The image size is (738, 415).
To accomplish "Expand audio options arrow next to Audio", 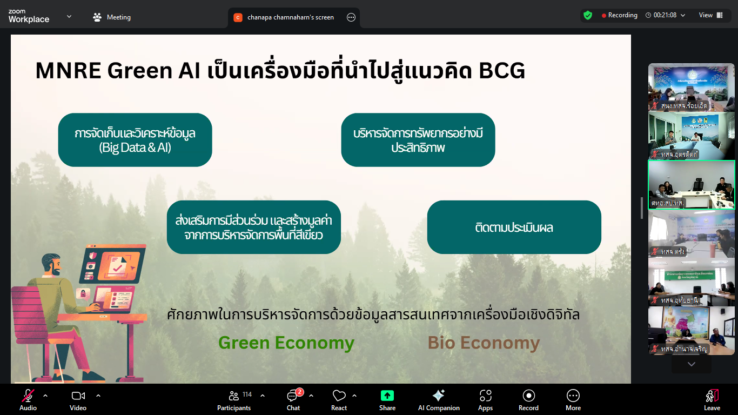I will [x=45, y=396].
